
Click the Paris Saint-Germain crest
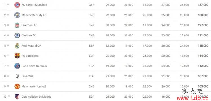(x=17, y=66)
